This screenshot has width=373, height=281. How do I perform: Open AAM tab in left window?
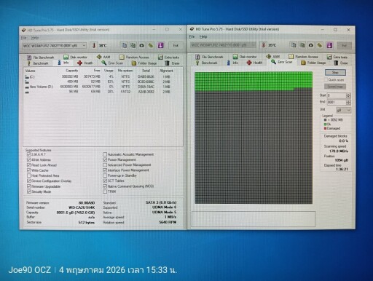tap(103, 57)
